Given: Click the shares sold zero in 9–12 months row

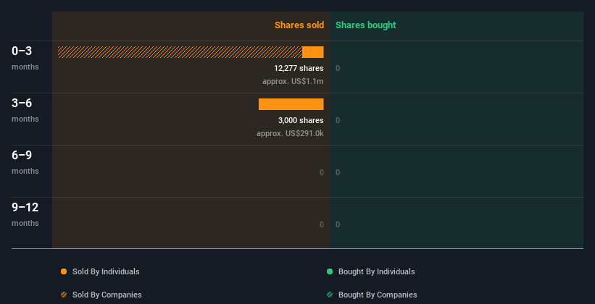Looking at the screenshot, I should 321,224.
